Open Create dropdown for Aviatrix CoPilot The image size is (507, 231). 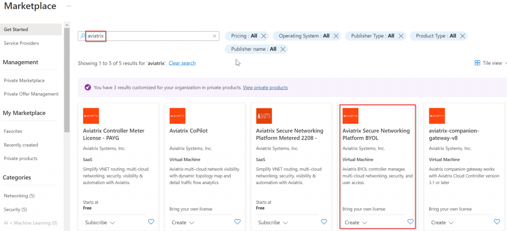click(x=183, y=223)
